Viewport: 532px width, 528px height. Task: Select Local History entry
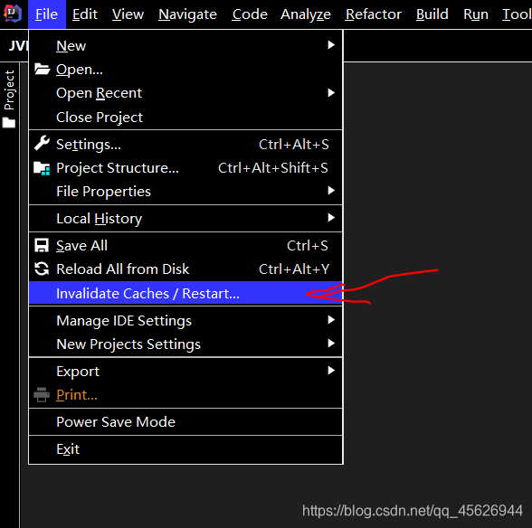coord(185,219)
